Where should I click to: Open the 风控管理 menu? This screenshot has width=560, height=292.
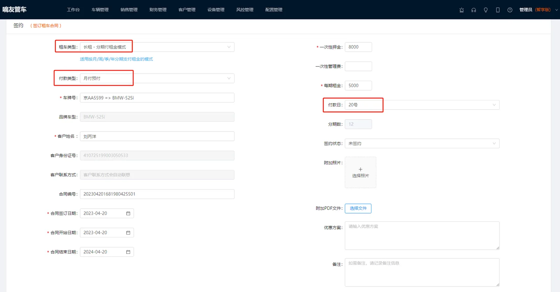[x=245, y=10]
